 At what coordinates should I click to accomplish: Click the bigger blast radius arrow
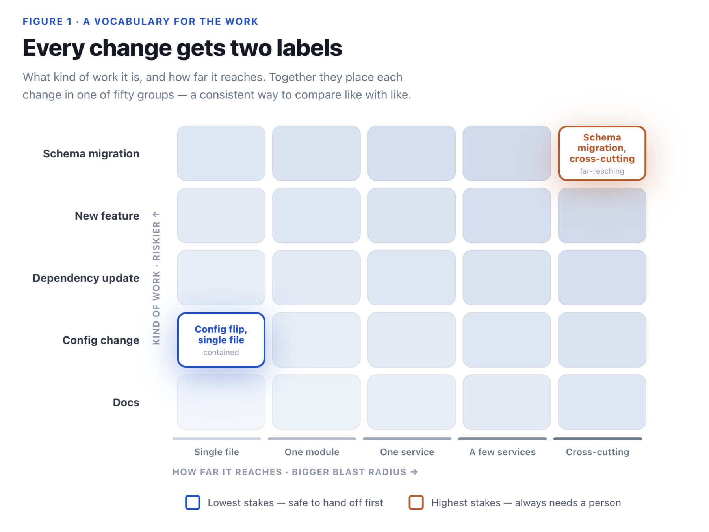tap(414, 472)
